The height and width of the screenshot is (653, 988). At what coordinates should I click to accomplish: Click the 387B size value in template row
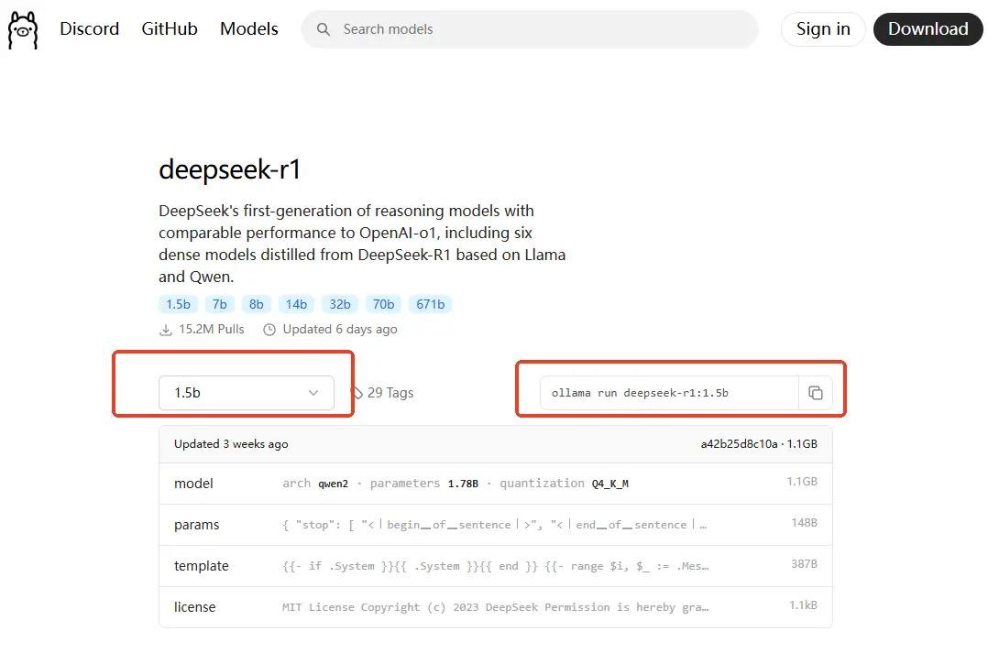tap(804, 563)
